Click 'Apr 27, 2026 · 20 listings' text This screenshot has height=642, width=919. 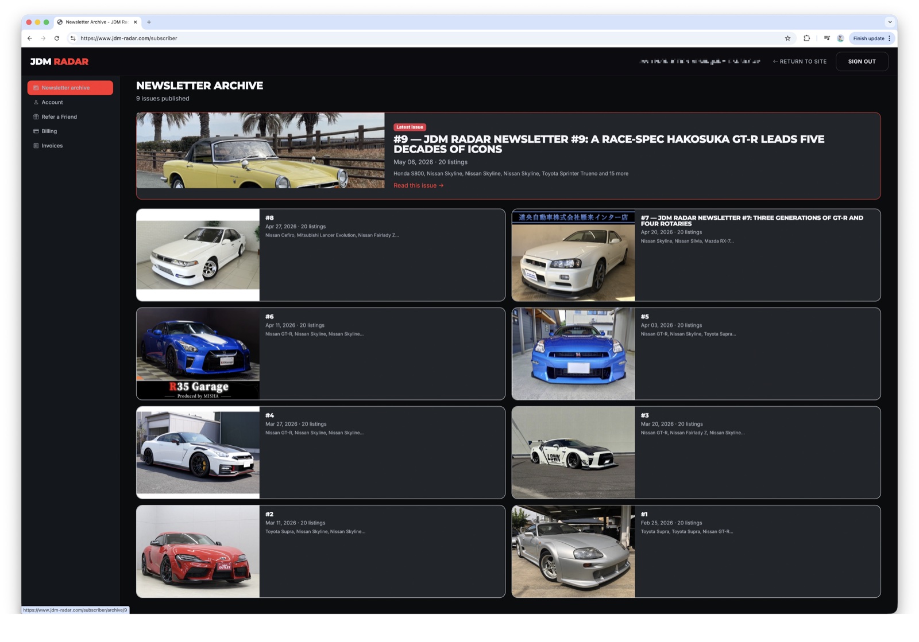(295, 227)
